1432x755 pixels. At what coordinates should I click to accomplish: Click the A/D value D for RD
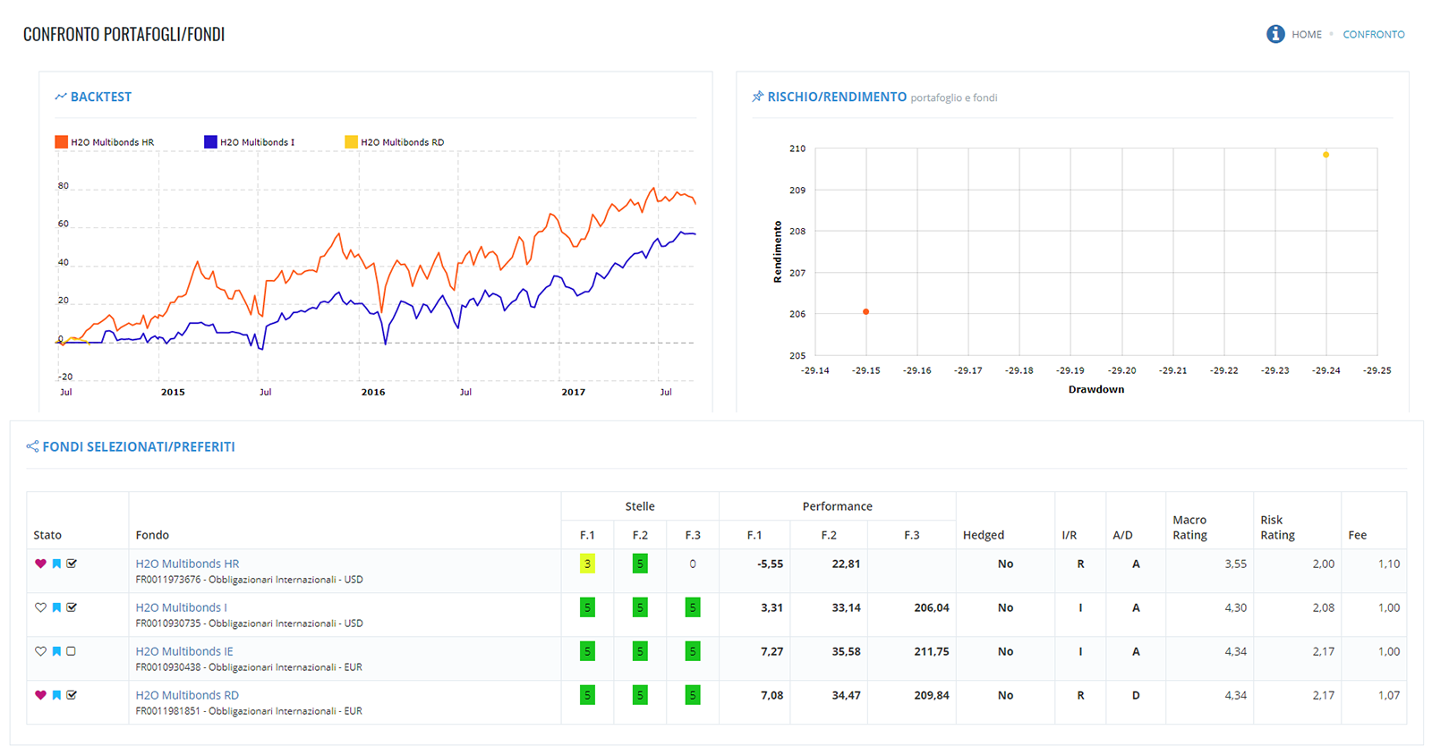pyautogui.click(x=1136, y=695)
